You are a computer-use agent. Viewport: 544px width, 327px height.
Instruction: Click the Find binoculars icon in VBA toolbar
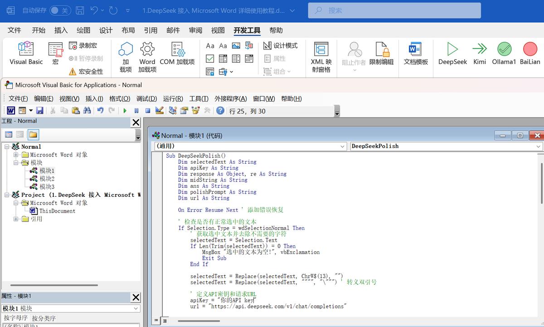pos(87,111)
